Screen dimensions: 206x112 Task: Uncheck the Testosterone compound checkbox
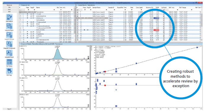pyautogui.click(x=20, y=12)
